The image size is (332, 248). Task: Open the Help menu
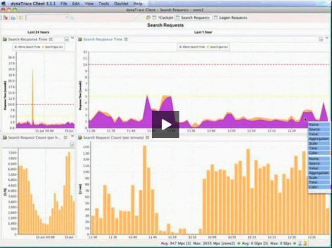[138, 4]
